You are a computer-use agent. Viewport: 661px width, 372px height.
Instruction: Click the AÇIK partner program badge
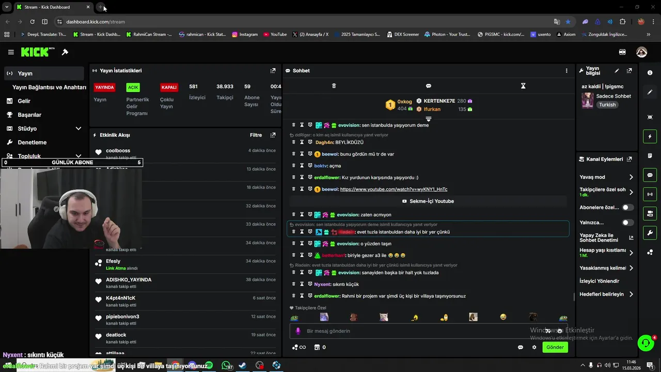133,87
